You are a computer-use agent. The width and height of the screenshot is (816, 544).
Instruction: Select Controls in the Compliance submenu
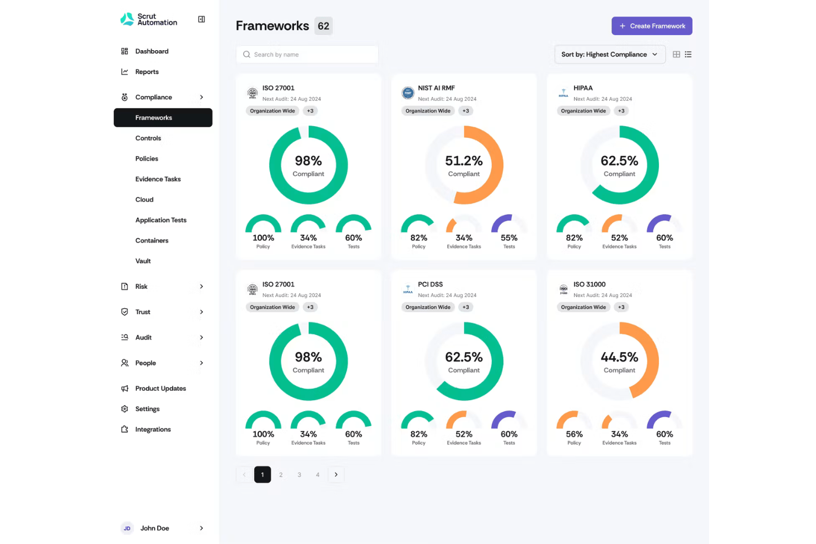coord(148,138)
